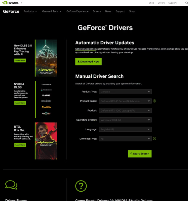Screen dimensions: 188x201
Task: Click the Driver Forum chat bubbles icon
Action: click(x=11, y=185)
